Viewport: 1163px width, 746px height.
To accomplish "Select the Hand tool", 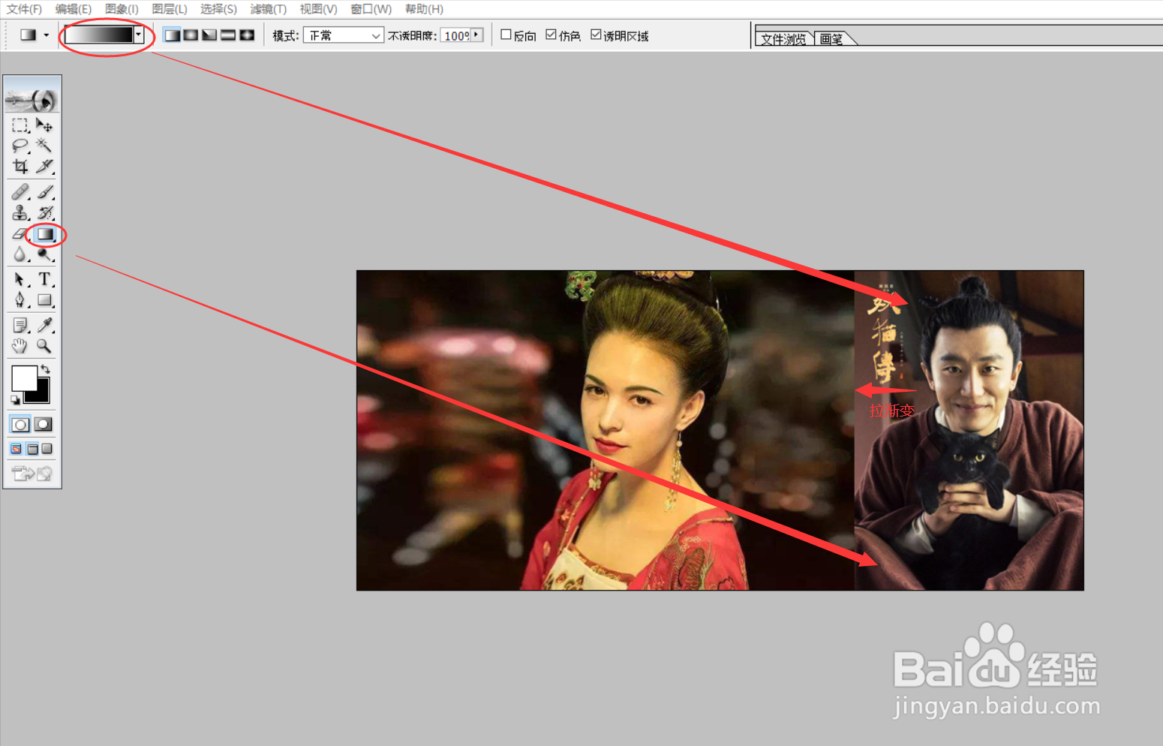I will coord(20,346).
